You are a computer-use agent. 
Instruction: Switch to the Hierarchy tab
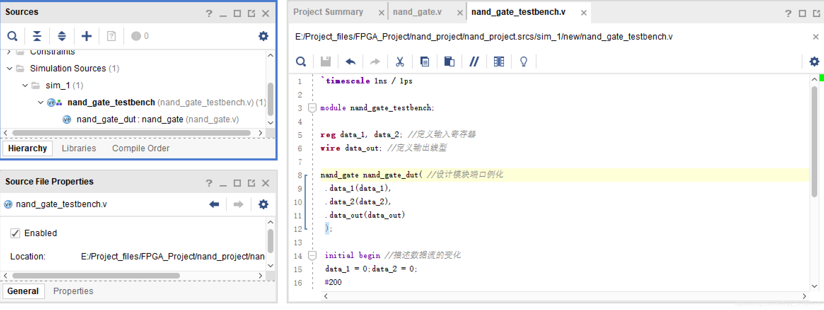[x=28, y=148]
